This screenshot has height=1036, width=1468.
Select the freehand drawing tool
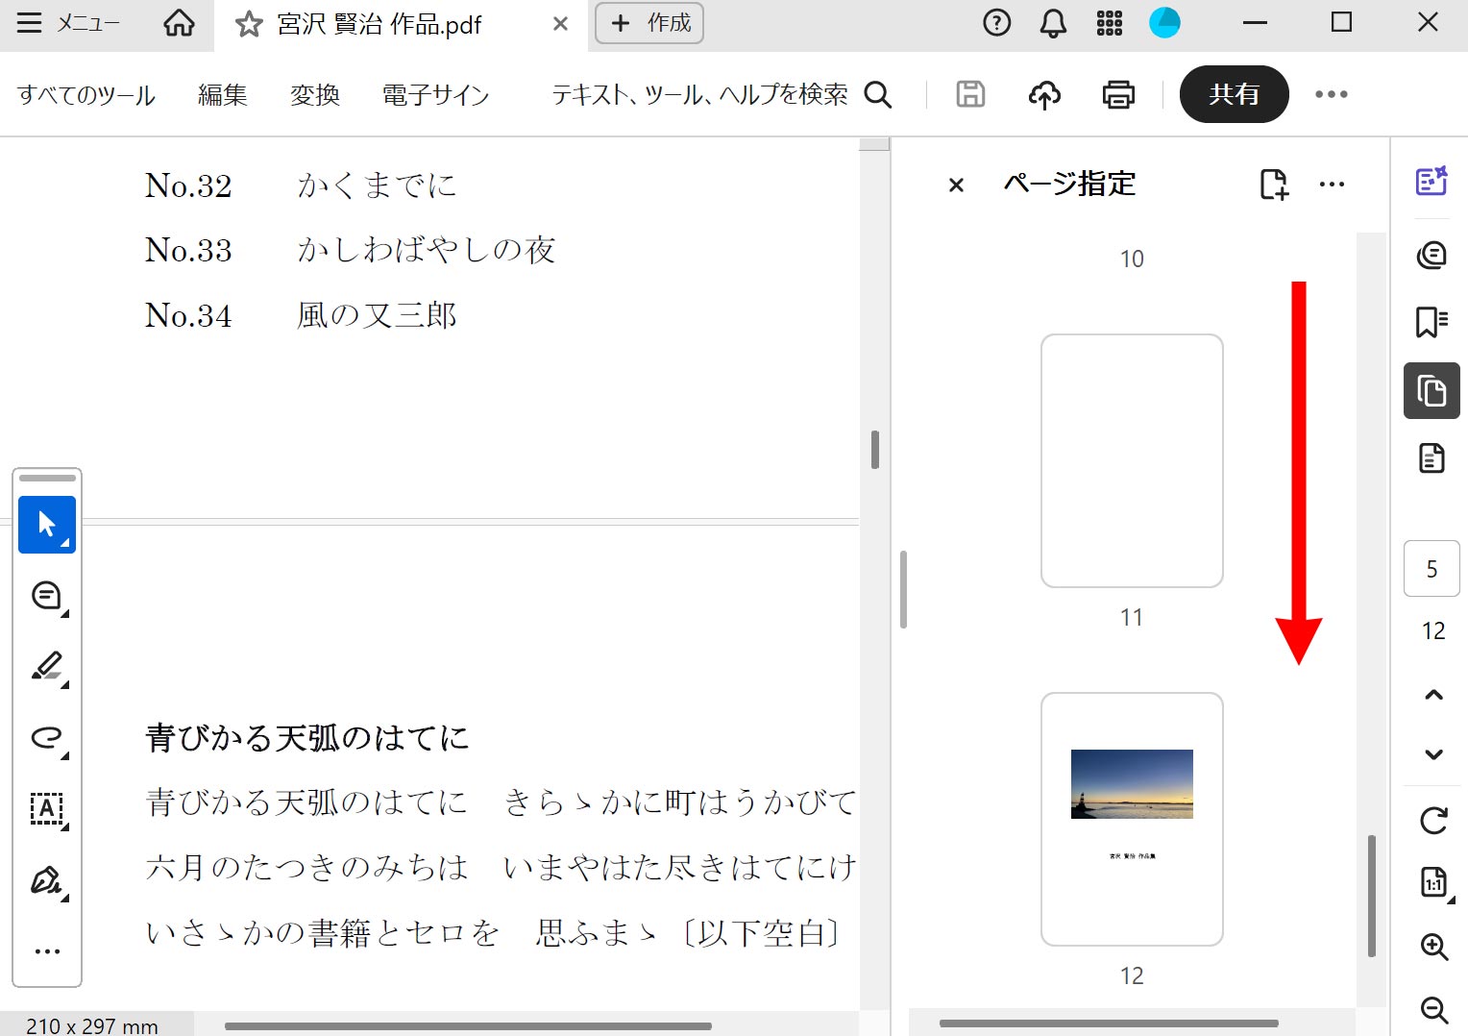coord(46,737)
